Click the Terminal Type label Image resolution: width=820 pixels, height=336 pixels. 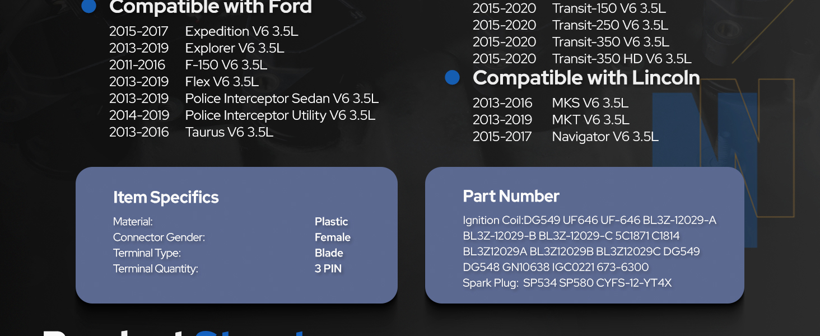point(147,253)
